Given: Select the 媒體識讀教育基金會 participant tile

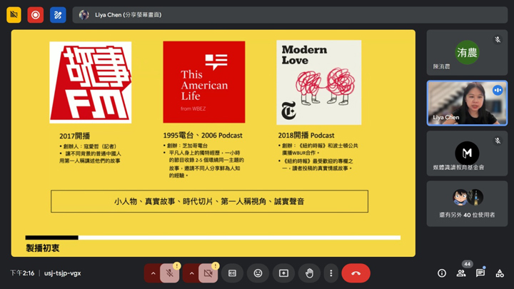Looking at the screenshot, I should pos(467,153).
